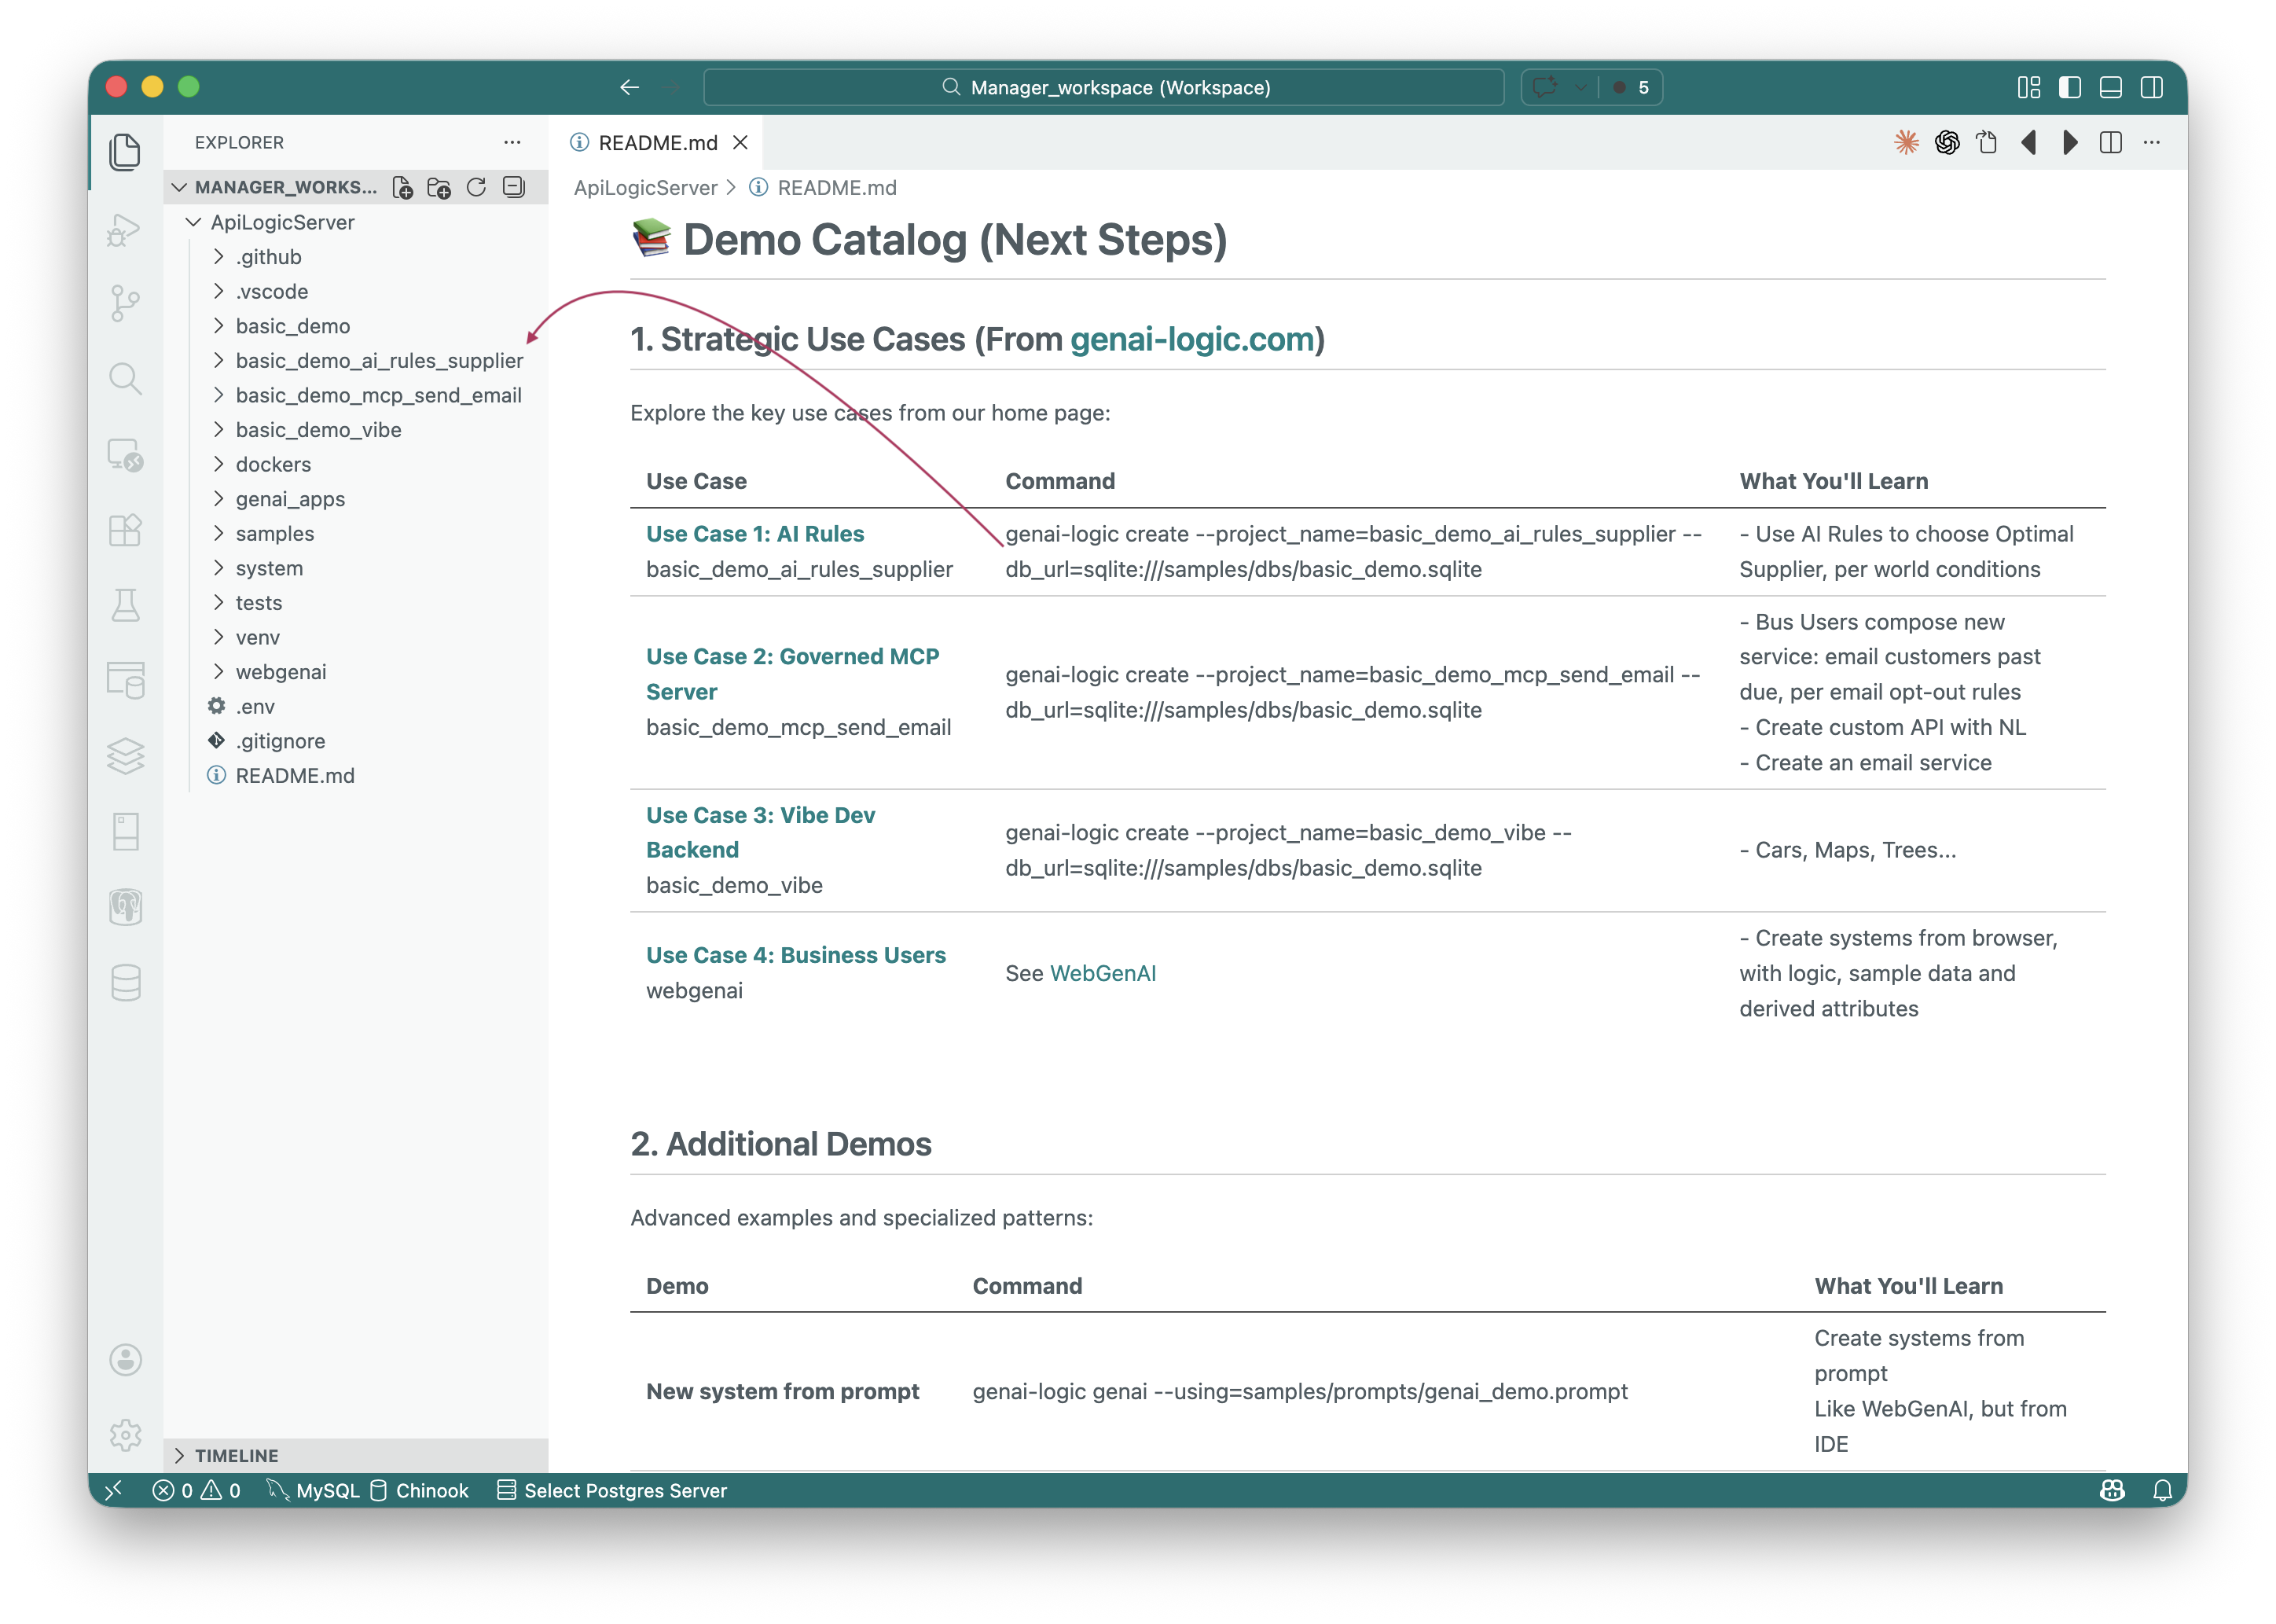Open the genai-logic.com link
This screenshot has width=2276, height=1624.
1191,340
